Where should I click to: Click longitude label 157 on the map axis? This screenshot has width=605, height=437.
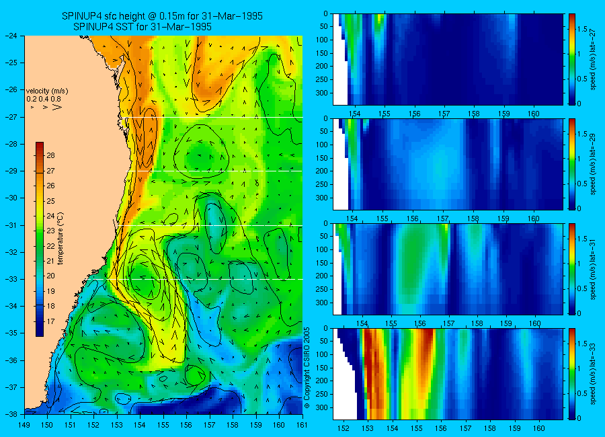point(210,425)
